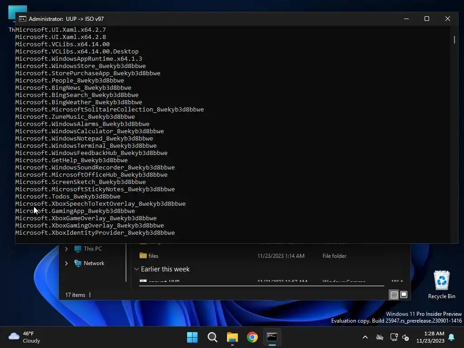Click line Microsoft.VCLibs.x64.14.00.Desktop

coord(77,52)
